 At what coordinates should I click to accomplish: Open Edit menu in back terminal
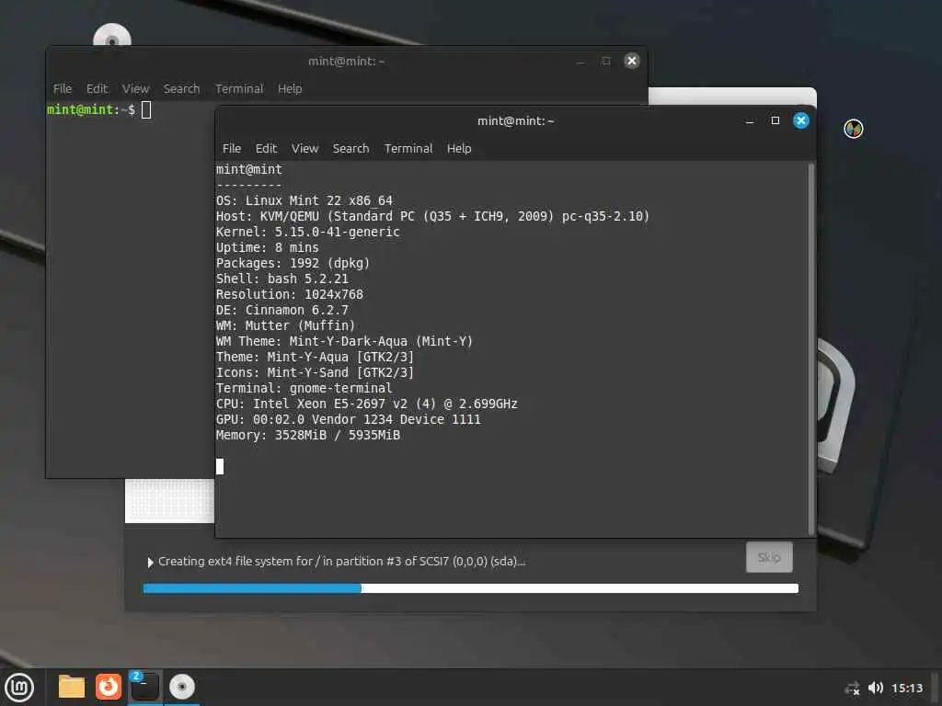pyautogui.click(x=97, y=89)
